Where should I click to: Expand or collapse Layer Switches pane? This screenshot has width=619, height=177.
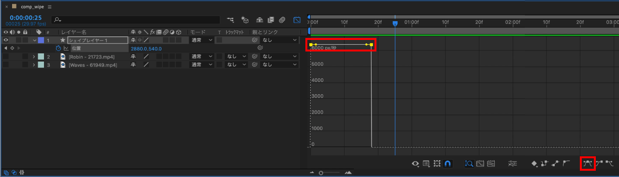pyautogui.click(x=7, y=172)
